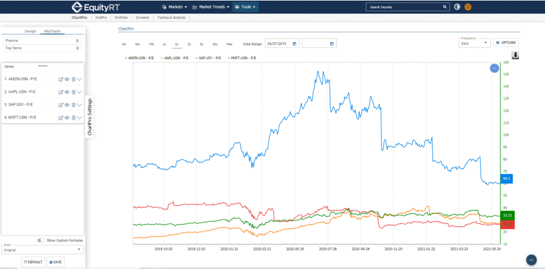The height and width of the screenshot is (269, 545).
Task: Open the Portfolio tab
Action: (x=121, y=17)
